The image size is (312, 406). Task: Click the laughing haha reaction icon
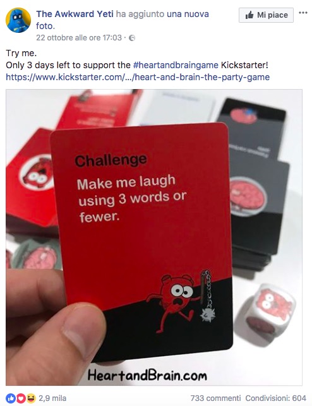coord(31,398)
